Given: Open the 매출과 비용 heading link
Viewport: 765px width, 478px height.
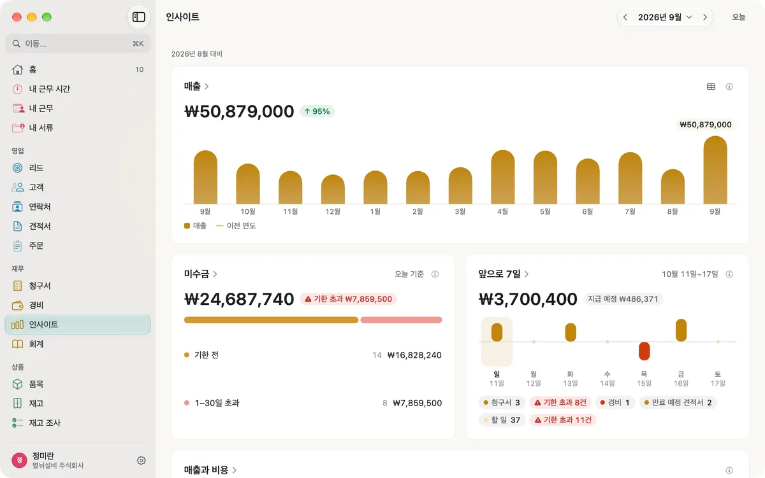Looking at the screenshot, I should 211,470.
